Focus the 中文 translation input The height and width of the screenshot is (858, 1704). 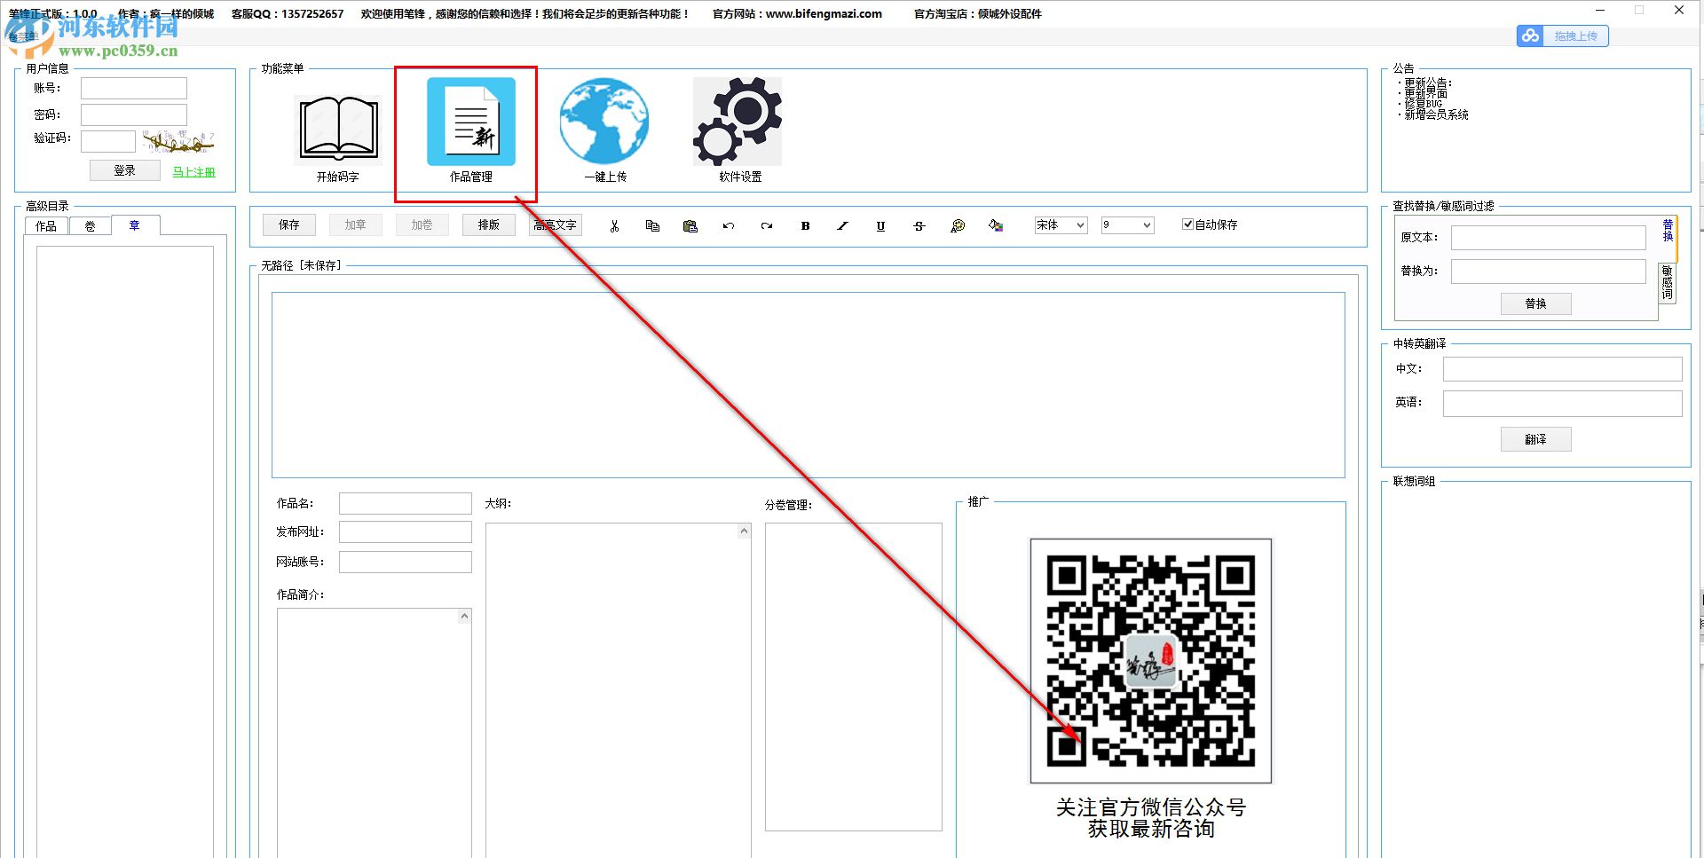1563,369
